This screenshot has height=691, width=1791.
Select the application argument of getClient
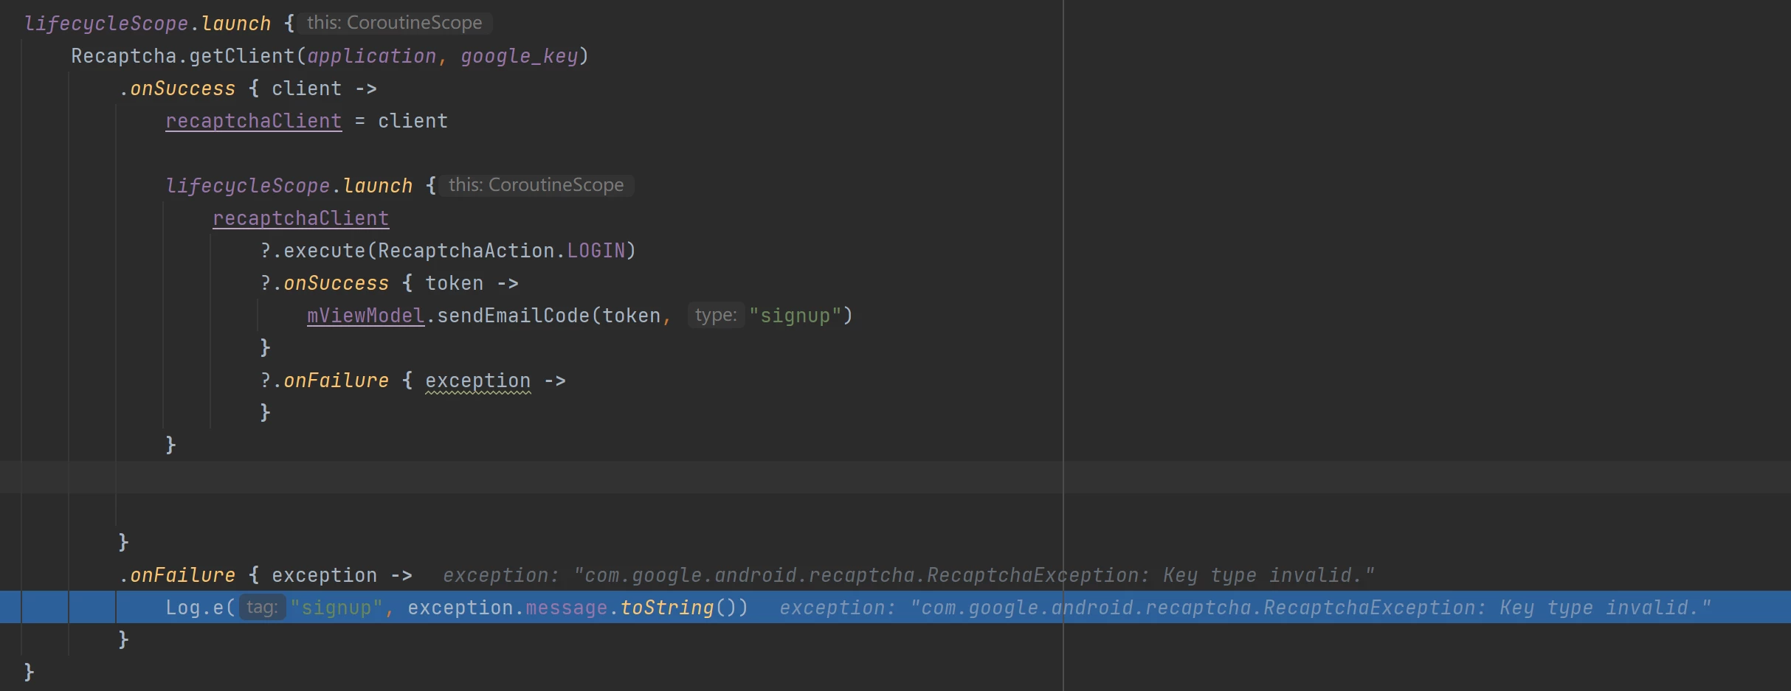point(372,56)
